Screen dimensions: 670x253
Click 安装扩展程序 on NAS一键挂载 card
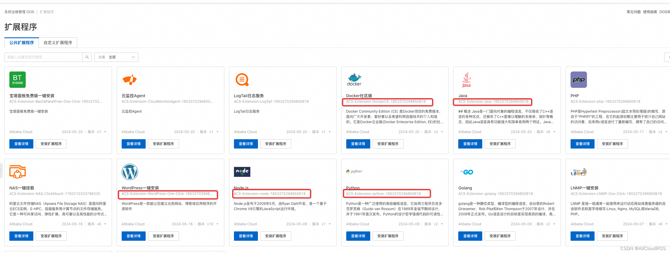pos(51,236)
